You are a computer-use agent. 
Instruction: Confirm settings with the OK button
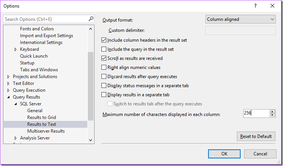pos(224,153)
